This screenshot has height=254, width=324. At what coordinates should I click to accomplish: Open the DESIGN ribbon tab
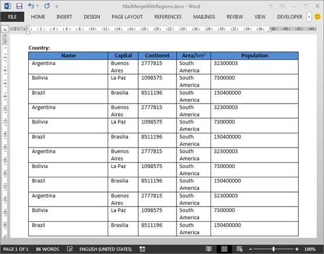click(92, 17)
